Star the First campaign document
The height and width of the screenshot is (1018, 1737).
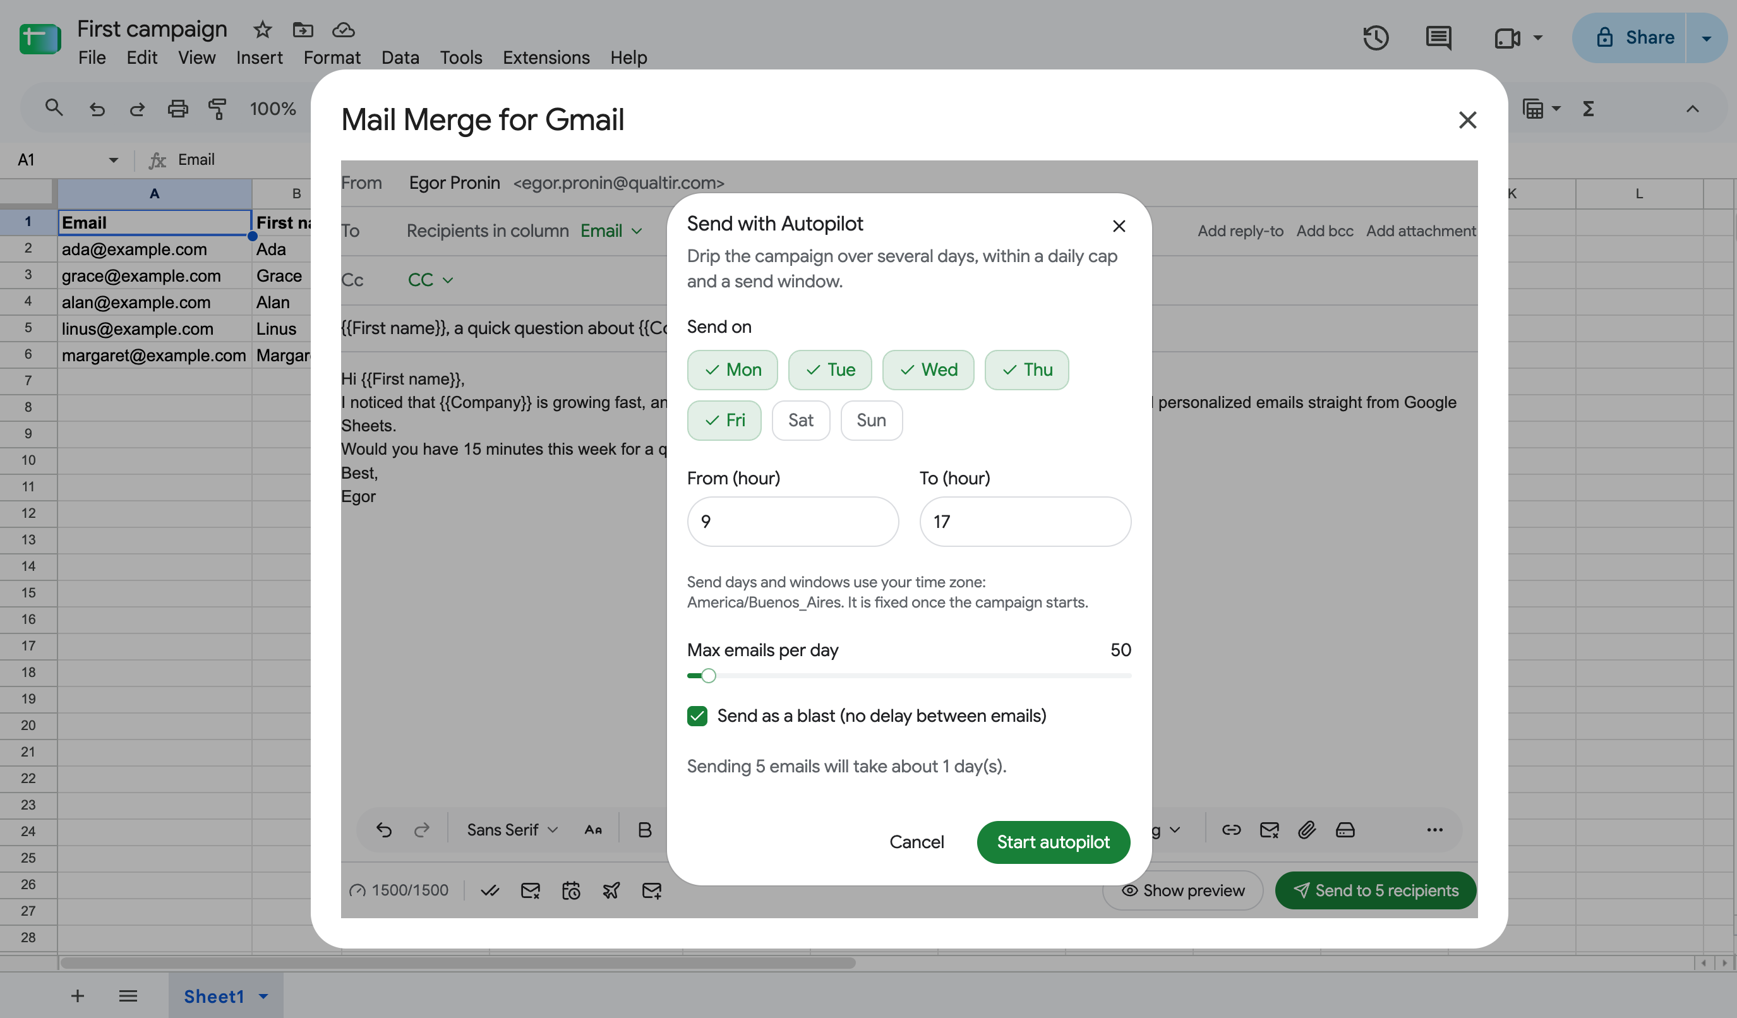pyautogui.click(x=262, y=30)
